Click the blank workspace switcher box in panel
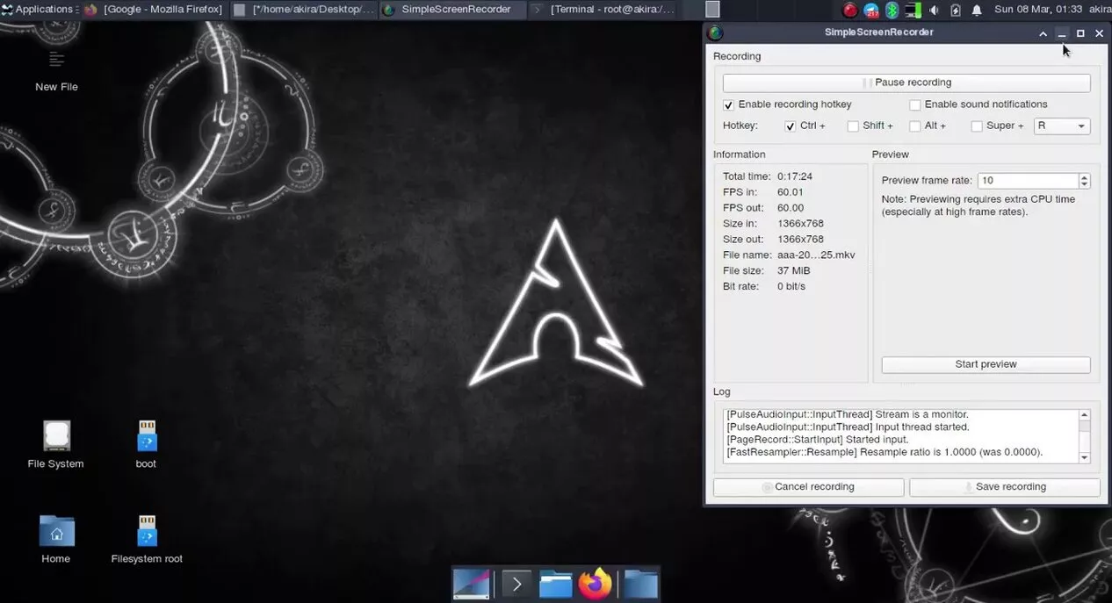1112x603 pixels. pyautogui.click(x=713, y=10)
